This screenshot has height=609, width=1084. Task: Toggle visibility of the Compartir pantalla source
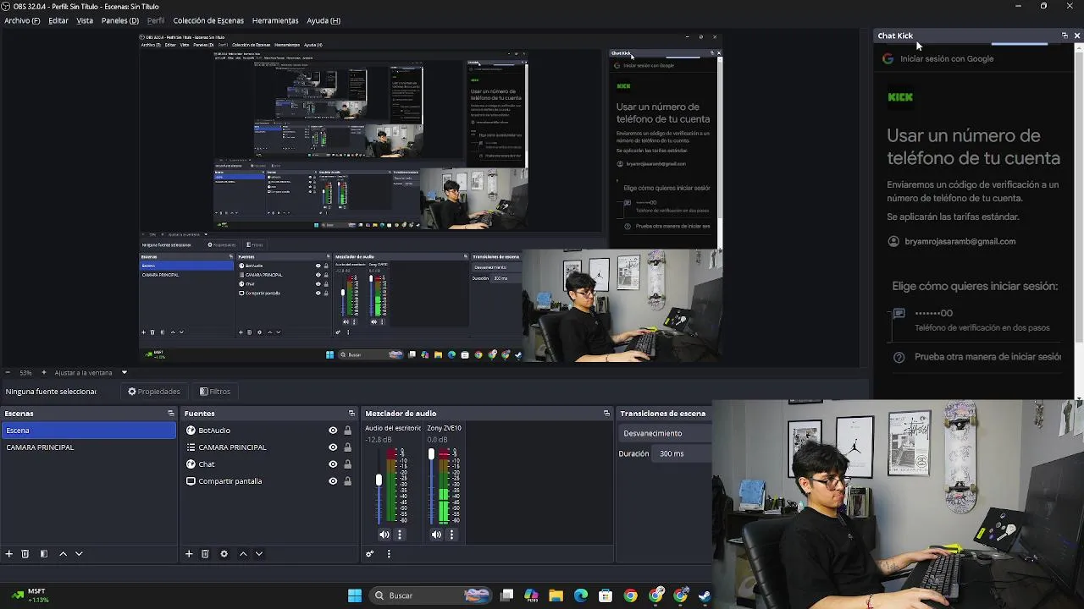point(333,481)
